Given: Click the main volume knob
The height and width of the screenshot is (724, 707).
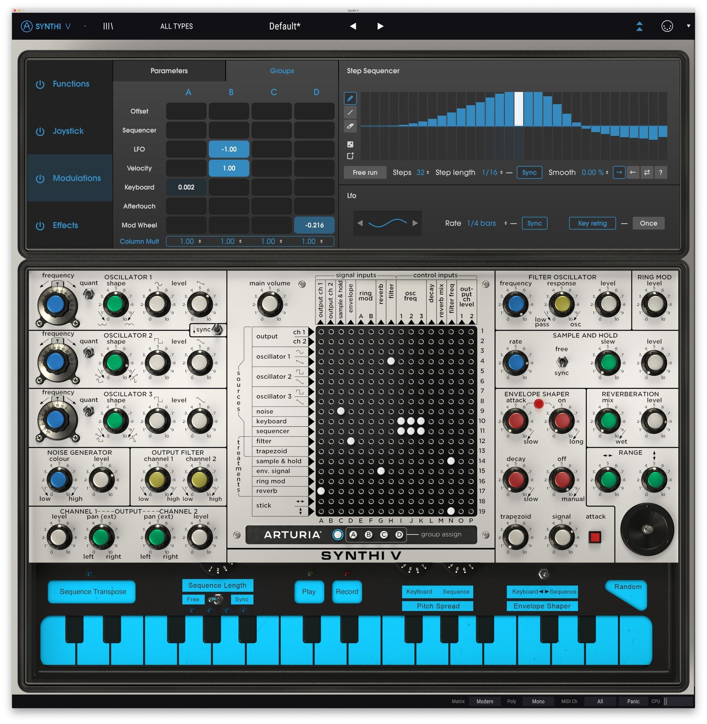Looking at the screenshot, I should pyautogui.click(x=269, y=304).
